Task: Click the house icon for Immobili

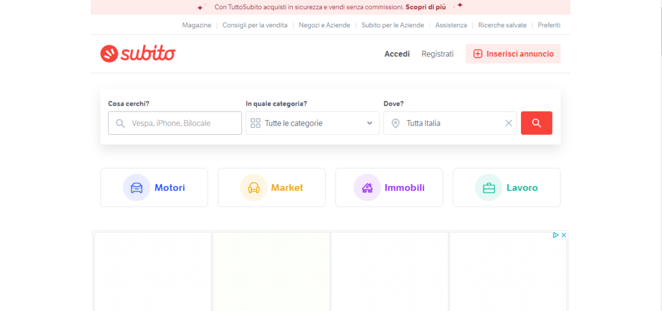Action: 367,188
